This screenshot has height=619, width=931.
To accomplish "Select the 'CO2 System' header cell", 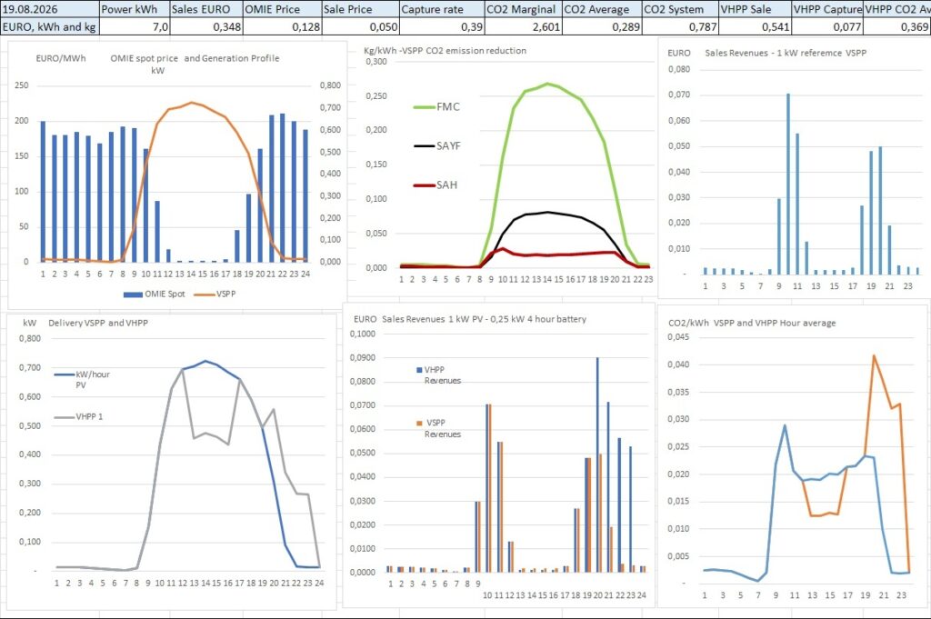I will [680, 9].
